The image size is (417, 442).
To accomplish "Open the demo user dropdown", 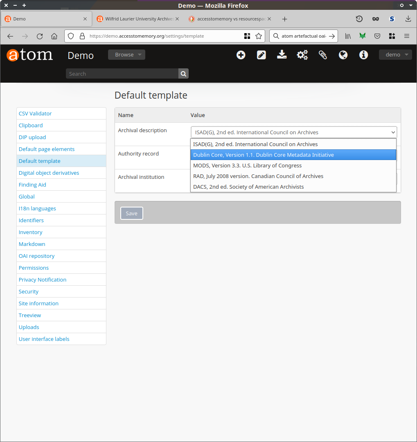I will 395,55.
